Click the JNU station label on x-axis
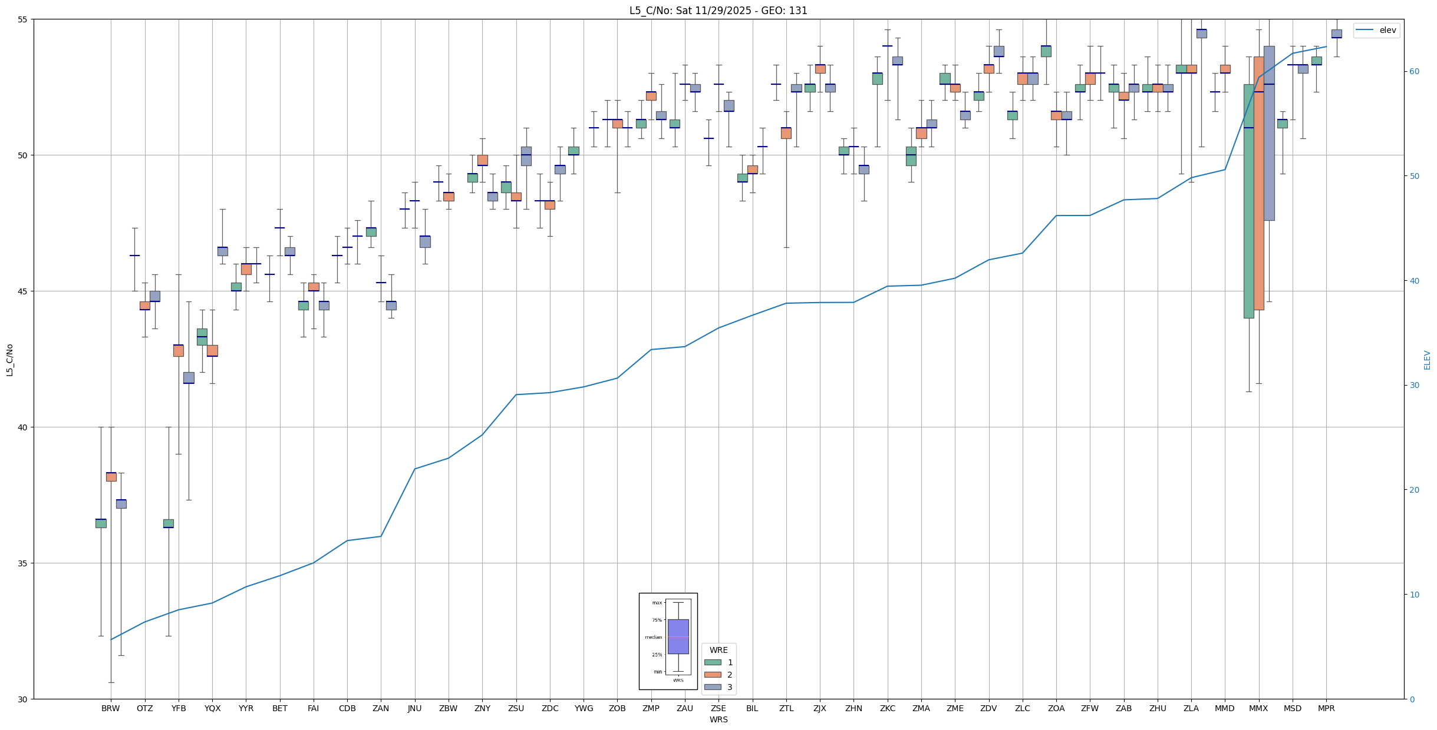Image resolution: width=1437 pixels, height=730 pixels. (x=414, y=708)
